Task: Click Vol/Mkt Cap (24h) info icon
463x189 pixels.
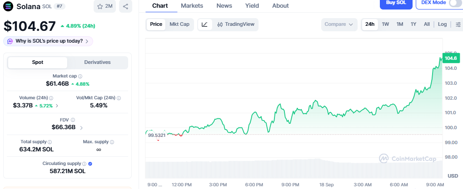Action: click(x=119, y=98)
